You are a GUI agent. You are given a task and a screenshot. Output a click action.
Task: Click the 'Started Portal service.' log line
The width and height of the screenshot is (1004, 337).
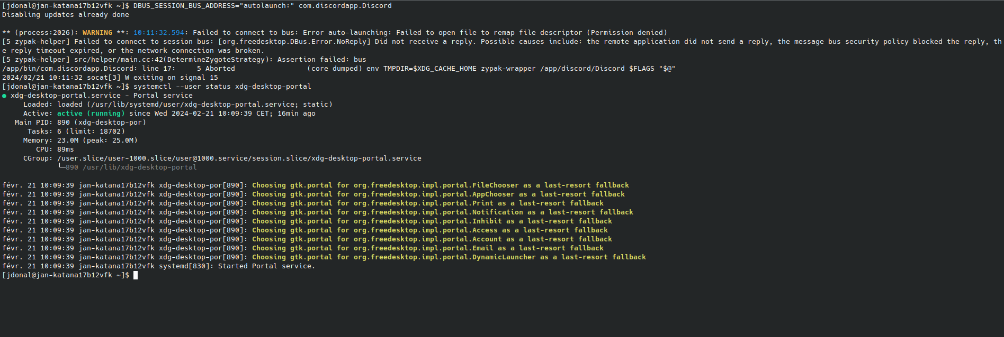[x=159, y=266]
